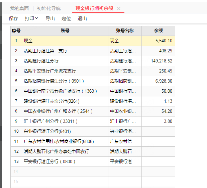Screen dimensions: 207x188
Task: Select 账号名称 cell 活期招商银...
Action: tap(125, 81)
